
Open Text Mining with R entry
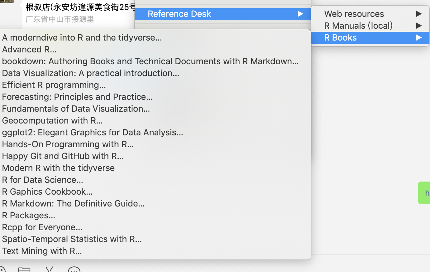tap(42, 251)
